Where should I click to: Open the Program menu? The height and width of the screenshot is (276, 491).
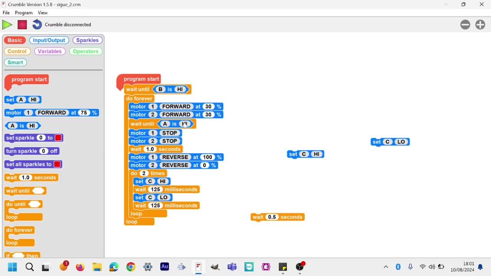tap(24, 13)
